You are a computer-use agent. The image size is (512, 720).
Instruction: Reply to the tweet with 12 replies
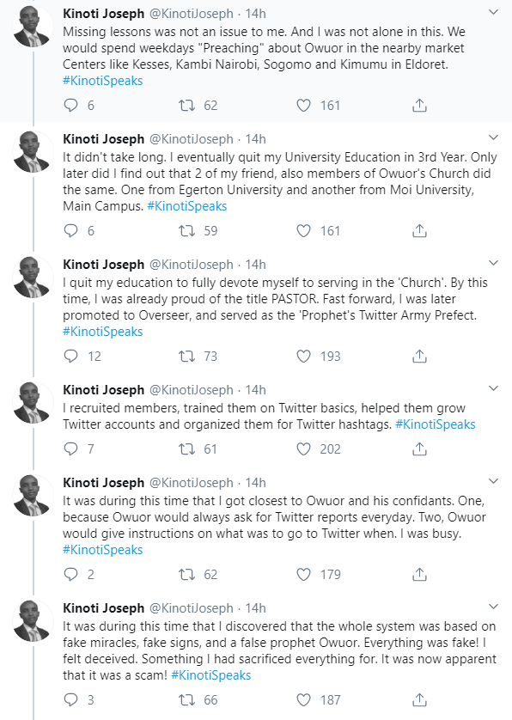pos(70,357)
